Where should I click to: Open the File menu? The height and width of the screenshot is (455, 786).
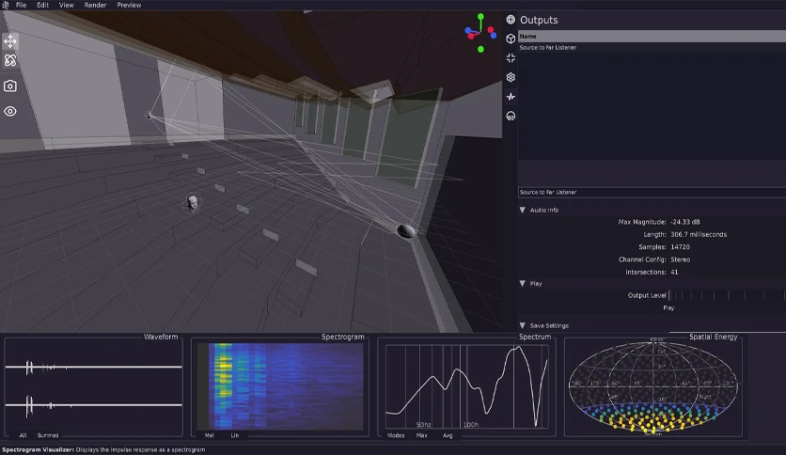tap(21, 5)
